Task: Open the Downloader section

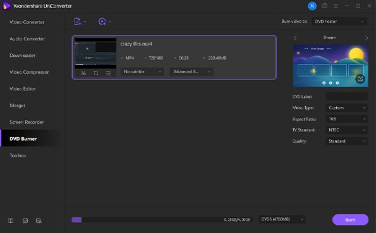Action: click(x=23, y=56)
